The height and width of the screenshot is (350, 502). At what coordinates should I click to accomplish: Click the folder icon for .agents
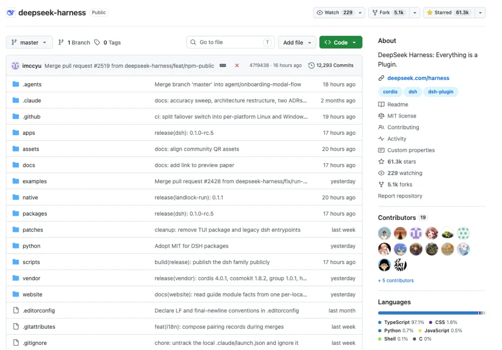coord(16,84)
